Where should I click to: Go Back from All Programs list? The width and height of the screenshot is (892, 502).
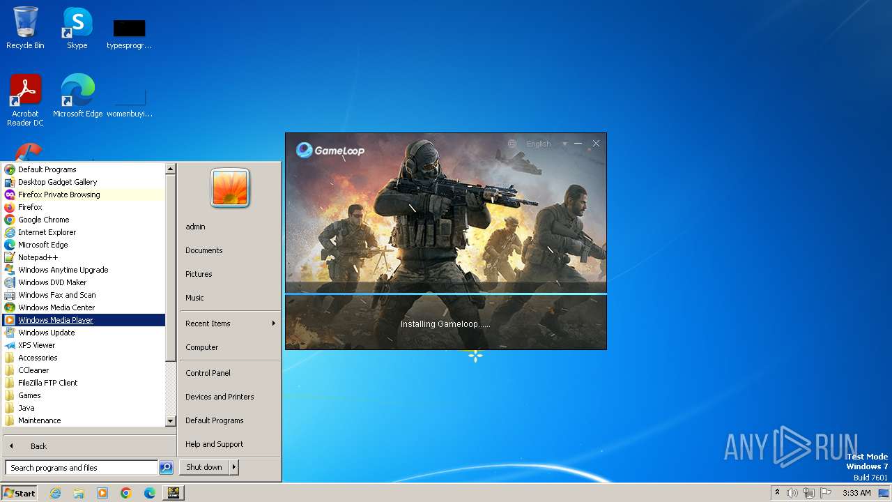tap(89, 446)
